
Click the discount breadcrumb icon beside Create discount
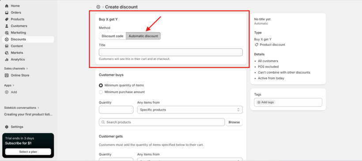[98, 7]
